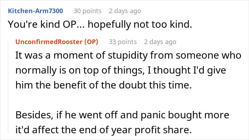The width and height of the screenshot is (249, 140).
Task: Open Kitchen-Arm7300's user profile link
Action: click(36, 11)
